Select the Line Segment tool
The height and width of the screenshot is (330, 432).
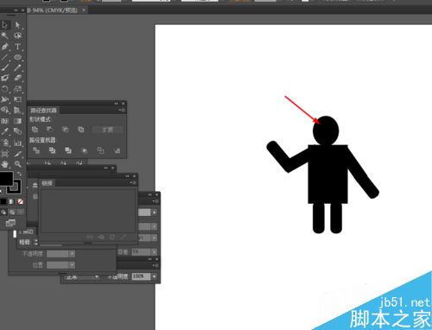(x=4, y=57)
